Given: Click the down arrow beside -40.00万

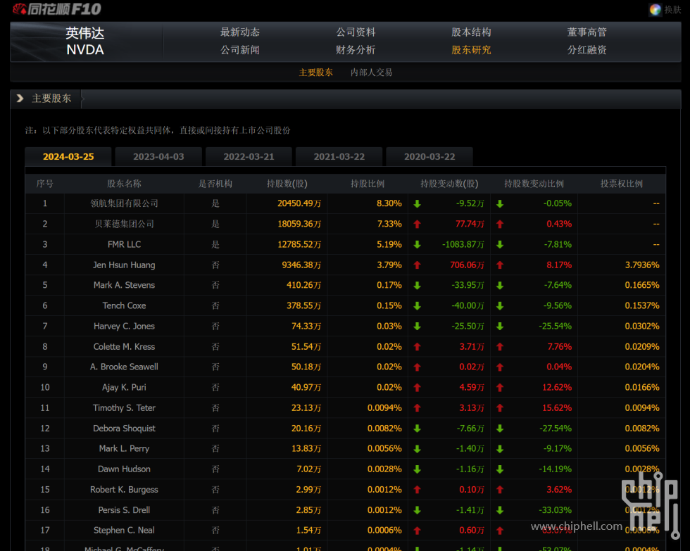Looking at the screenshot, I should 417,306.
